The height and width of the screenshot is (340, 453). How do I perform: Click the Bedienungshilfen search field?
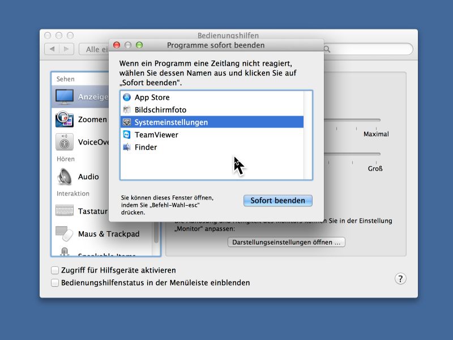369,49
